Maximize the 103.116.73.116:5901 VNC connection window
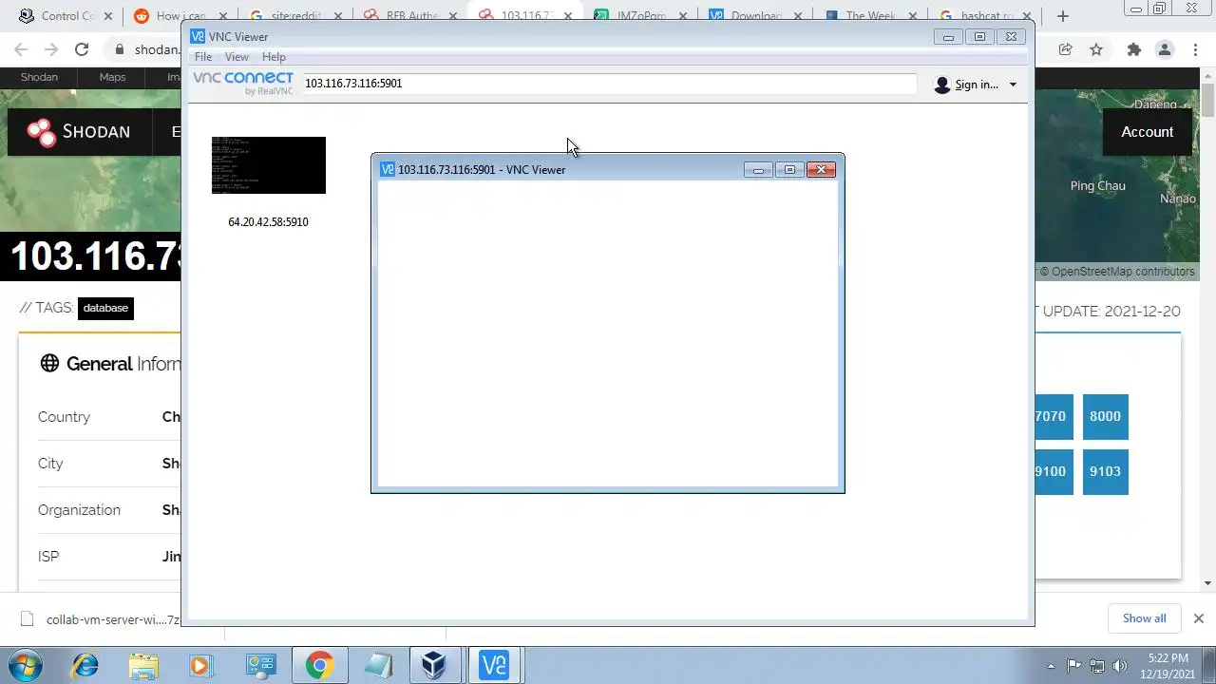Image resolution: width=1216 pixels, height=684 pixels. click(789, 170)
